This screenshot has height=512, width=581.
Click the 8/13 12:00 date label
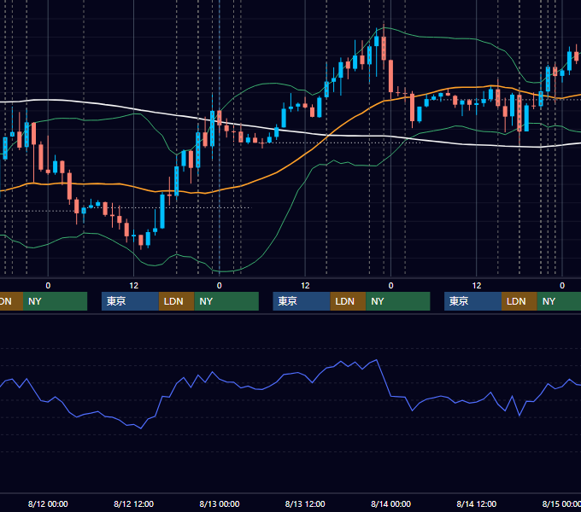[x=305, y=503]
